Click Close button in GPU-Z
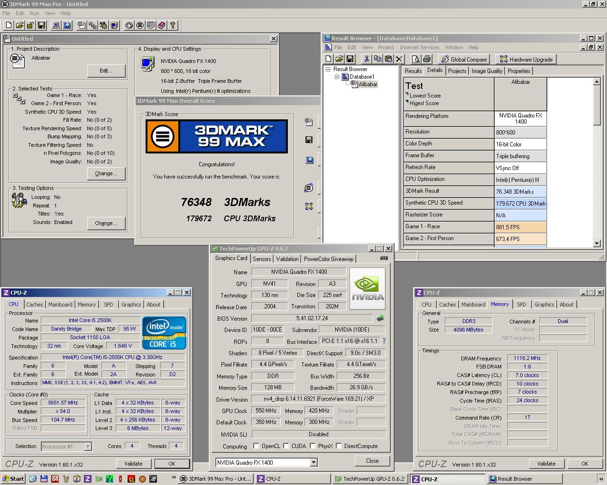The image size is (607, 485). point(372,461)
